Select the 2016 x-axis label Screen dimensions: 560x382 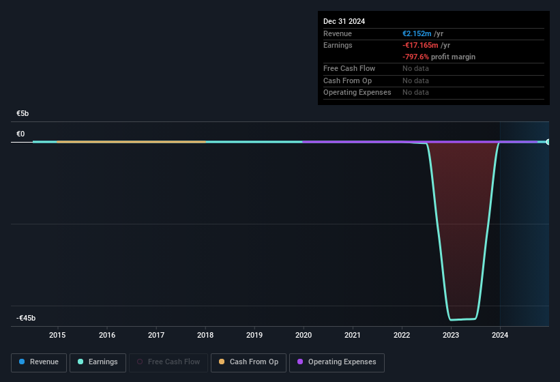(x=107, y=335)
